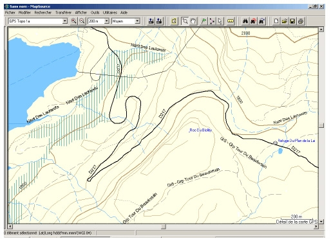
Task: Toggle the map tool yellow icon
Action: click(174, 21)
